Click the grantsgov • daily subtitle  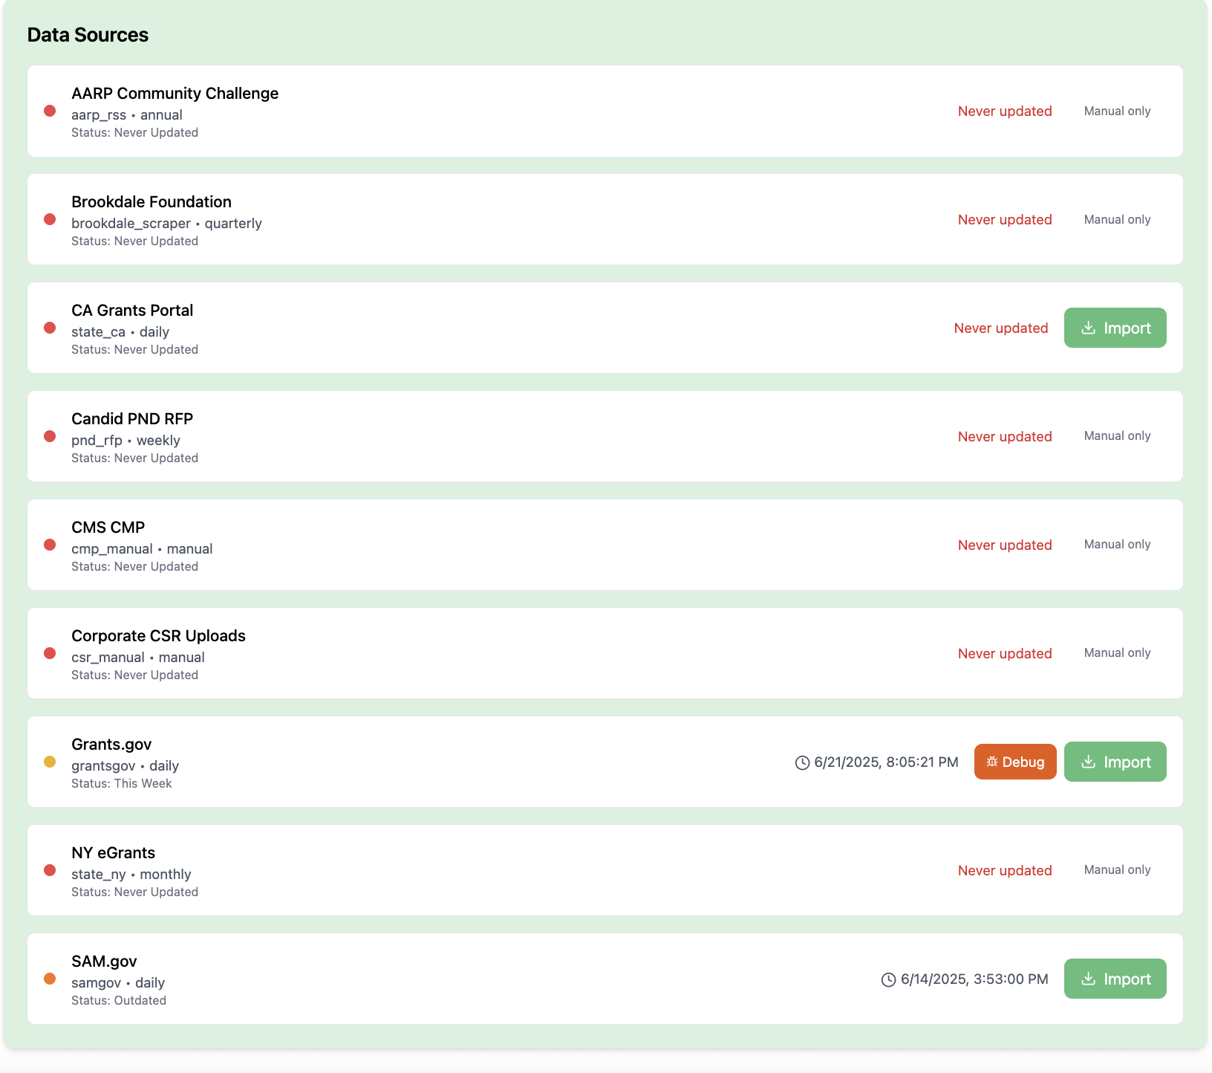click(x=125, y=765)
